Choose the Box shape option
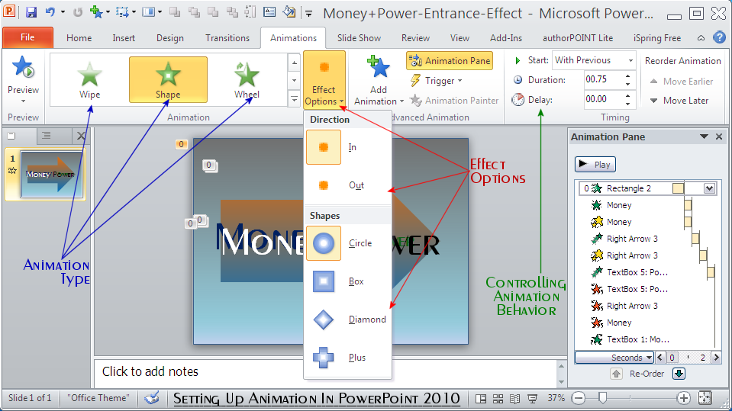 [348, 281]
